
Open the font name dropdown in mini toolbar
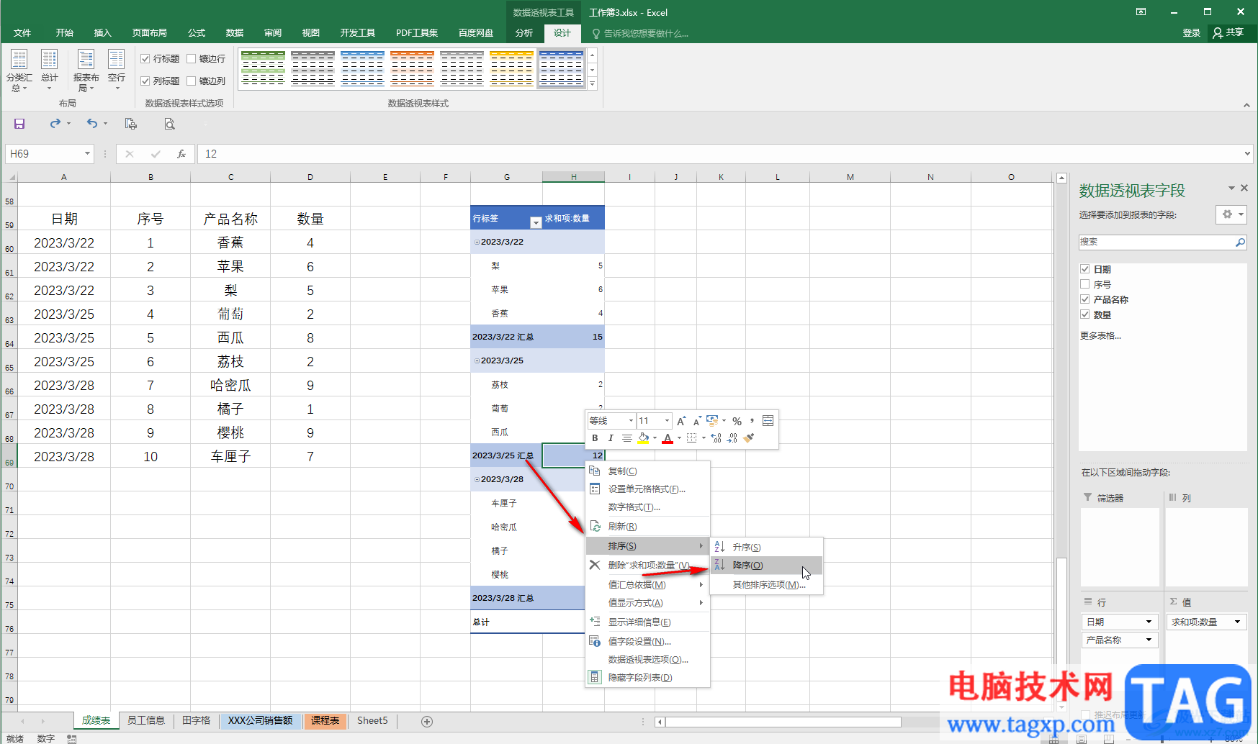631,421
